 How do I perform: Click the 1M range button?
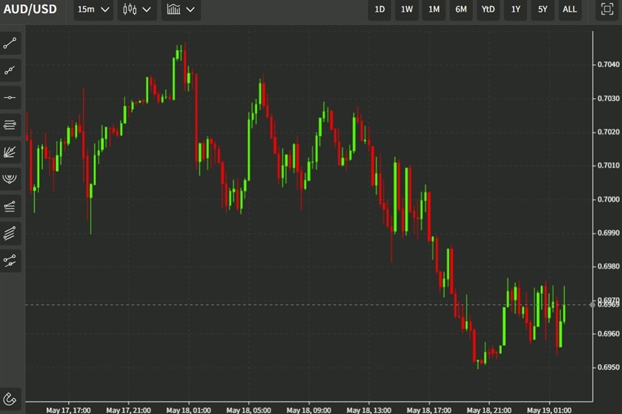click(434, 10)
